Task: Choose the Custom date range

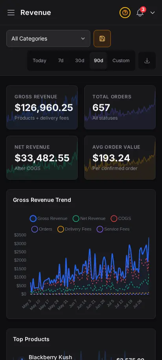Action: [x=121, y=61]
